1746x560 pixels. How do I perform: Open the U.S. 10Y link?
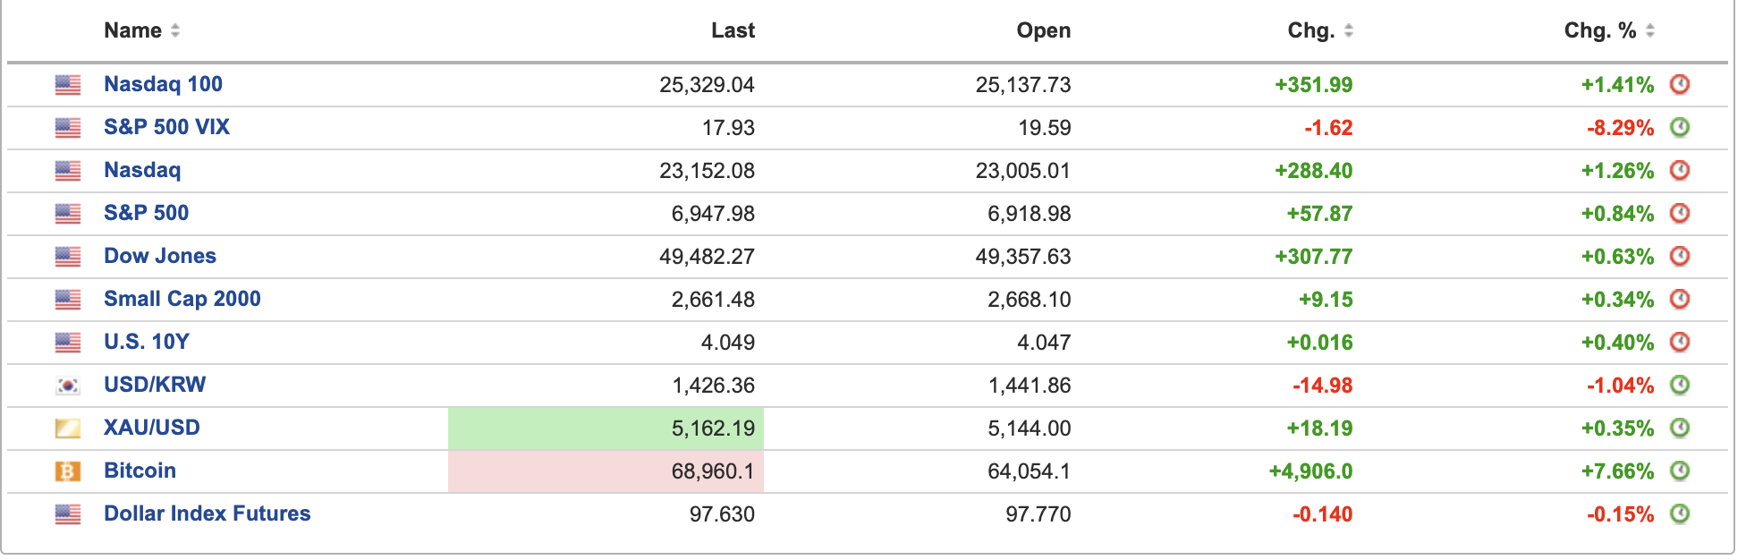click(x=147, y=342)
